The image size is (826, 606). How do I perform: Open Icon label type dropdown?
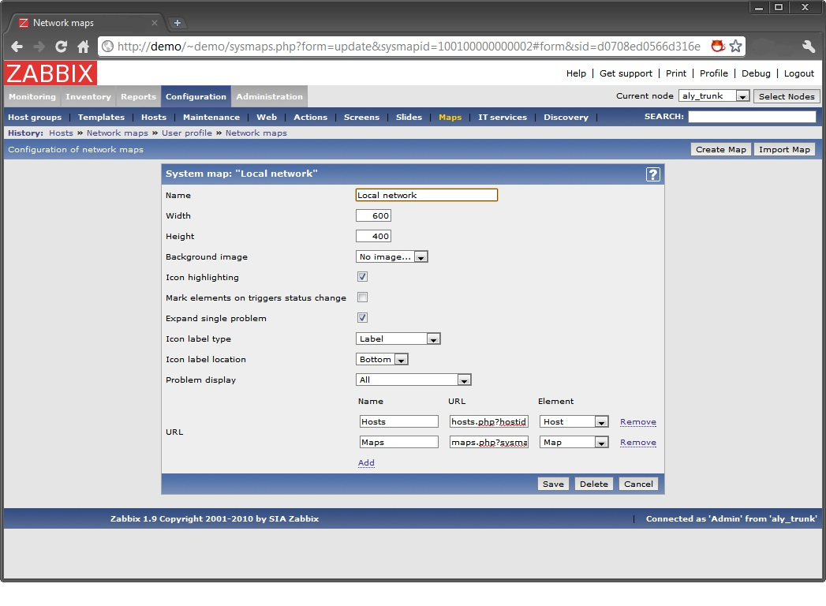tap(398, 339)
